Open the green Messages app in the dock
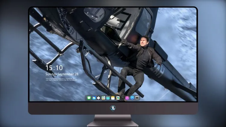Viewport: 226px width, 127px height. coord(89,98)
